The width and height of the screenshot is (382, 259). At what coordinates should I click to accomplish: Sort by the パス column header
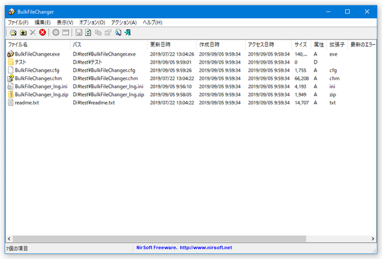pos(109,45)
